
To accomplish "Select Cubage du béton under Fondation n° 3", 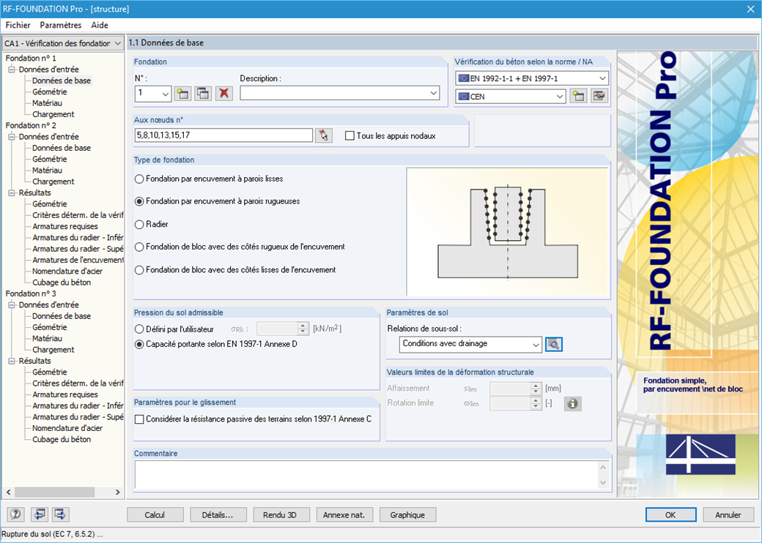I will tap(62, 439).
